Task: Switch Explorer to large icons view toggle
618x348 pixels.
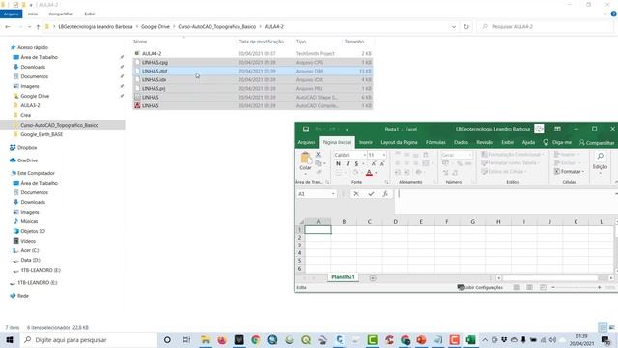Action: click(611, 327)
